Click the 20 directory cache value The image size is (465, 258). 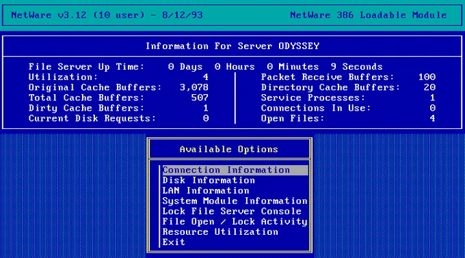tap(429, 87)
